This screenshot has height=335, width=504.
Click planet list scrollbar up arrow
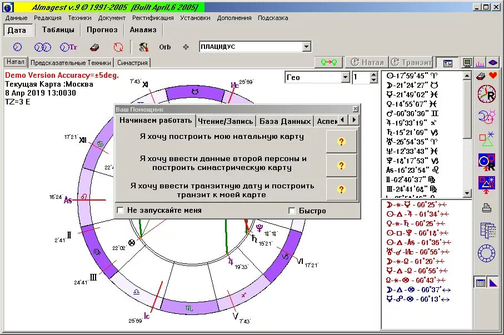tap(467, 76)
